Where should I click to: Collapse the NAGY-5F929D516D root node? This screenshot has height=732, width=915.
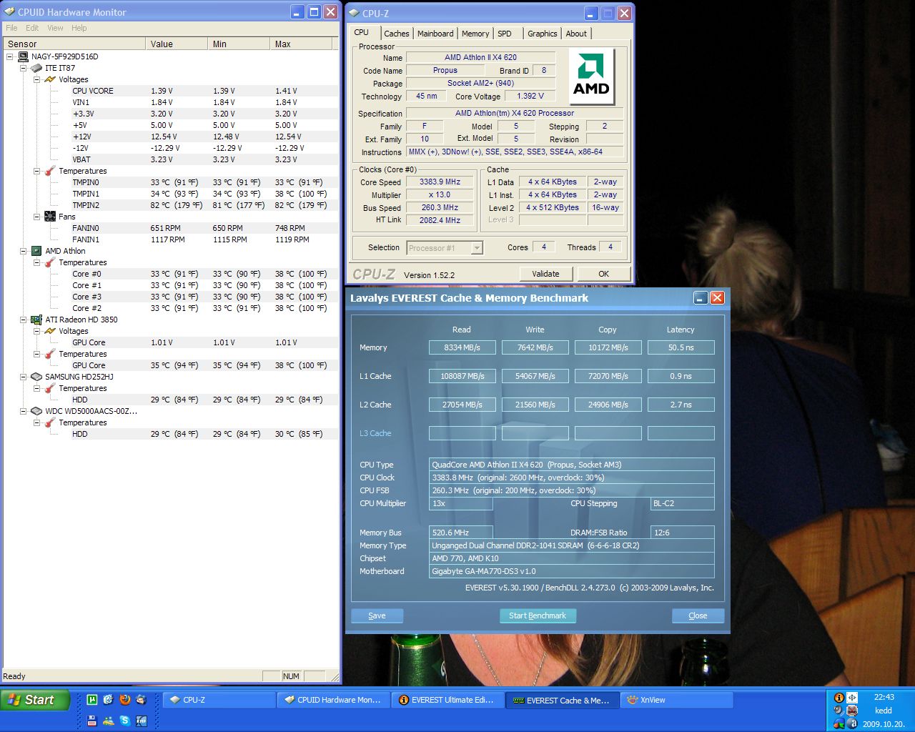tap(9, 56)
